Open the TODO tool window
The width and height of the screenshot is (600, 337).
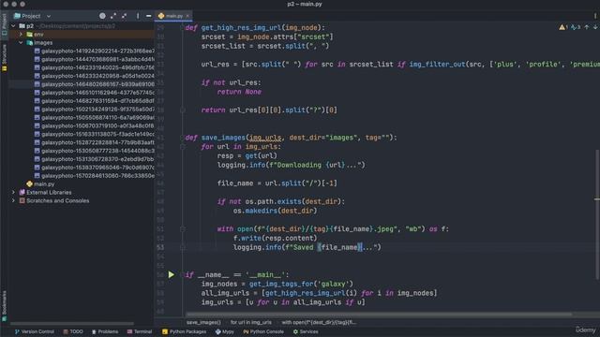point(73,331)
